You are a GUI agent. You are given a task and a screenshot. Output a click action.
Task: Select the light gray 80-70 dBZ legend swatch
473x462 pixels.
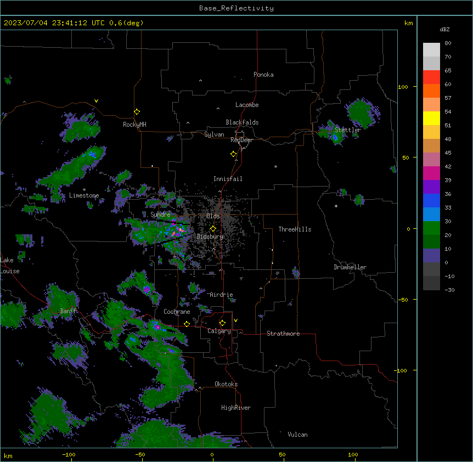point(431,50)
